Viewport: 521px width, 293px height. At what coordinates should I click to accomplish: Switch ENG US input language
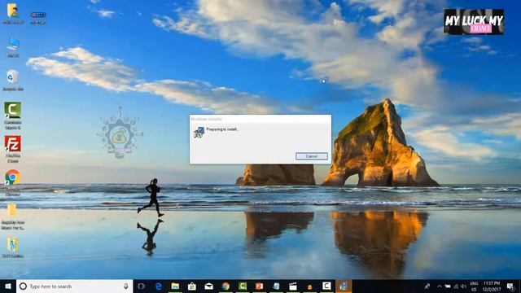click(474, 286)
